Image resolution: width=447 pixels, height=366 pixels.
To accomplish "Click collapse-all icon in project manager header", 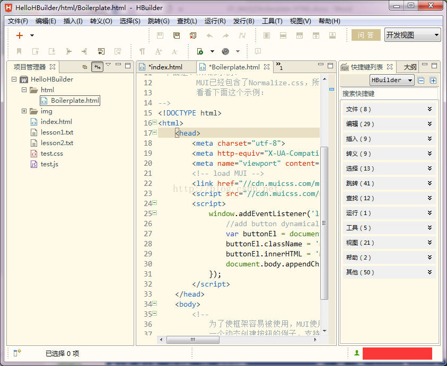I will tap(85, 67).
